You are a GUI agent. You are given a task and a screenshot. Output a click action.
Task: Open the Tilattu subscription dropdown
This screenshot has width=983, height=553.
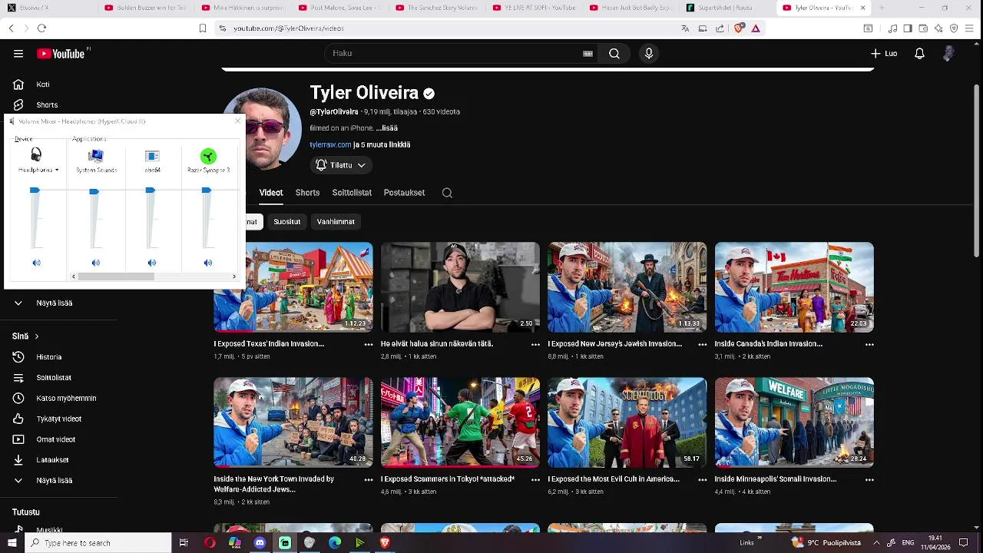341,165
